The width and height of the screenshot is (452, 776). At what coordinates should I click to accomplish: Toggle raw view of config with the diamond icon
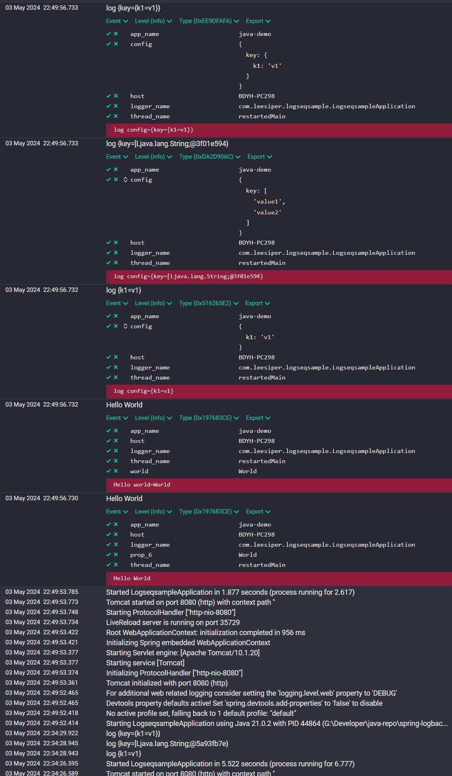(124, 180)
